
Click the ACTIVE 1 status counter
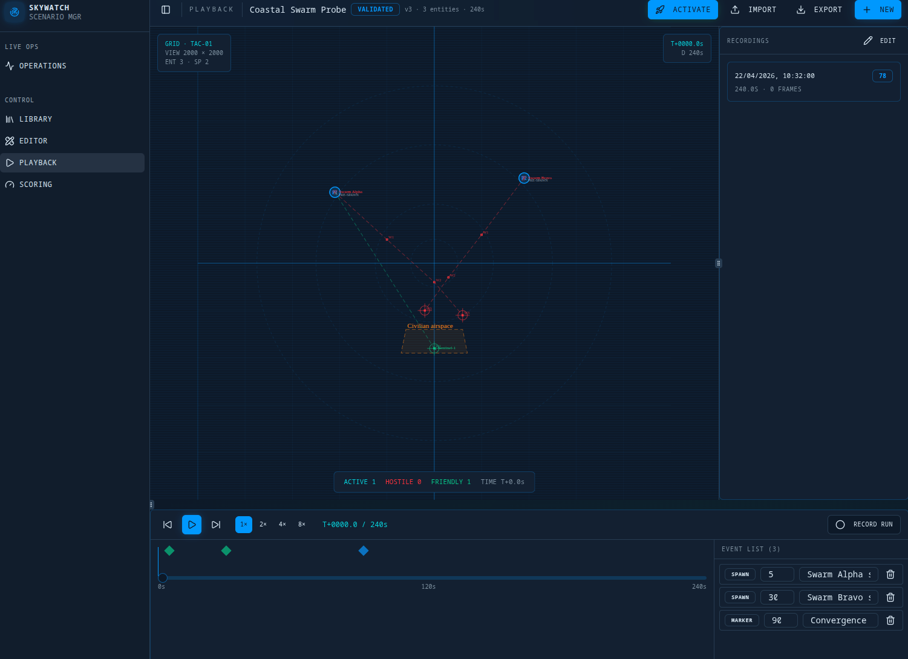click(x=360, y=482)
